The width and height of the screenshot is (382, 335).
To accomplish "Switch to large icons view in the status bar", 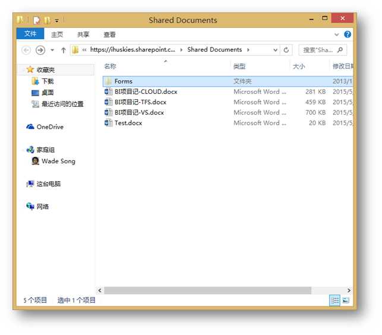I will coord(346,301).
